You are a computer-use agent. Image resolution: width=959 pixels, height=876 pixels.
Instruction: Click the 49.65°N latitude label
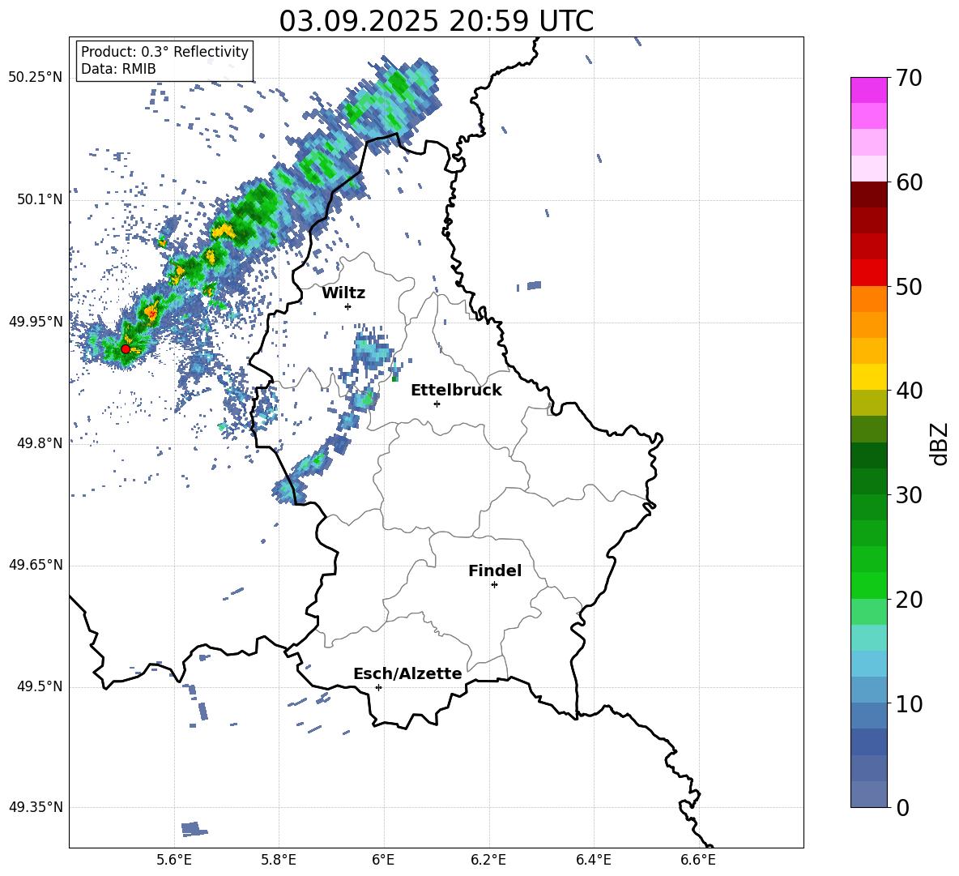[x=36, y=564]
